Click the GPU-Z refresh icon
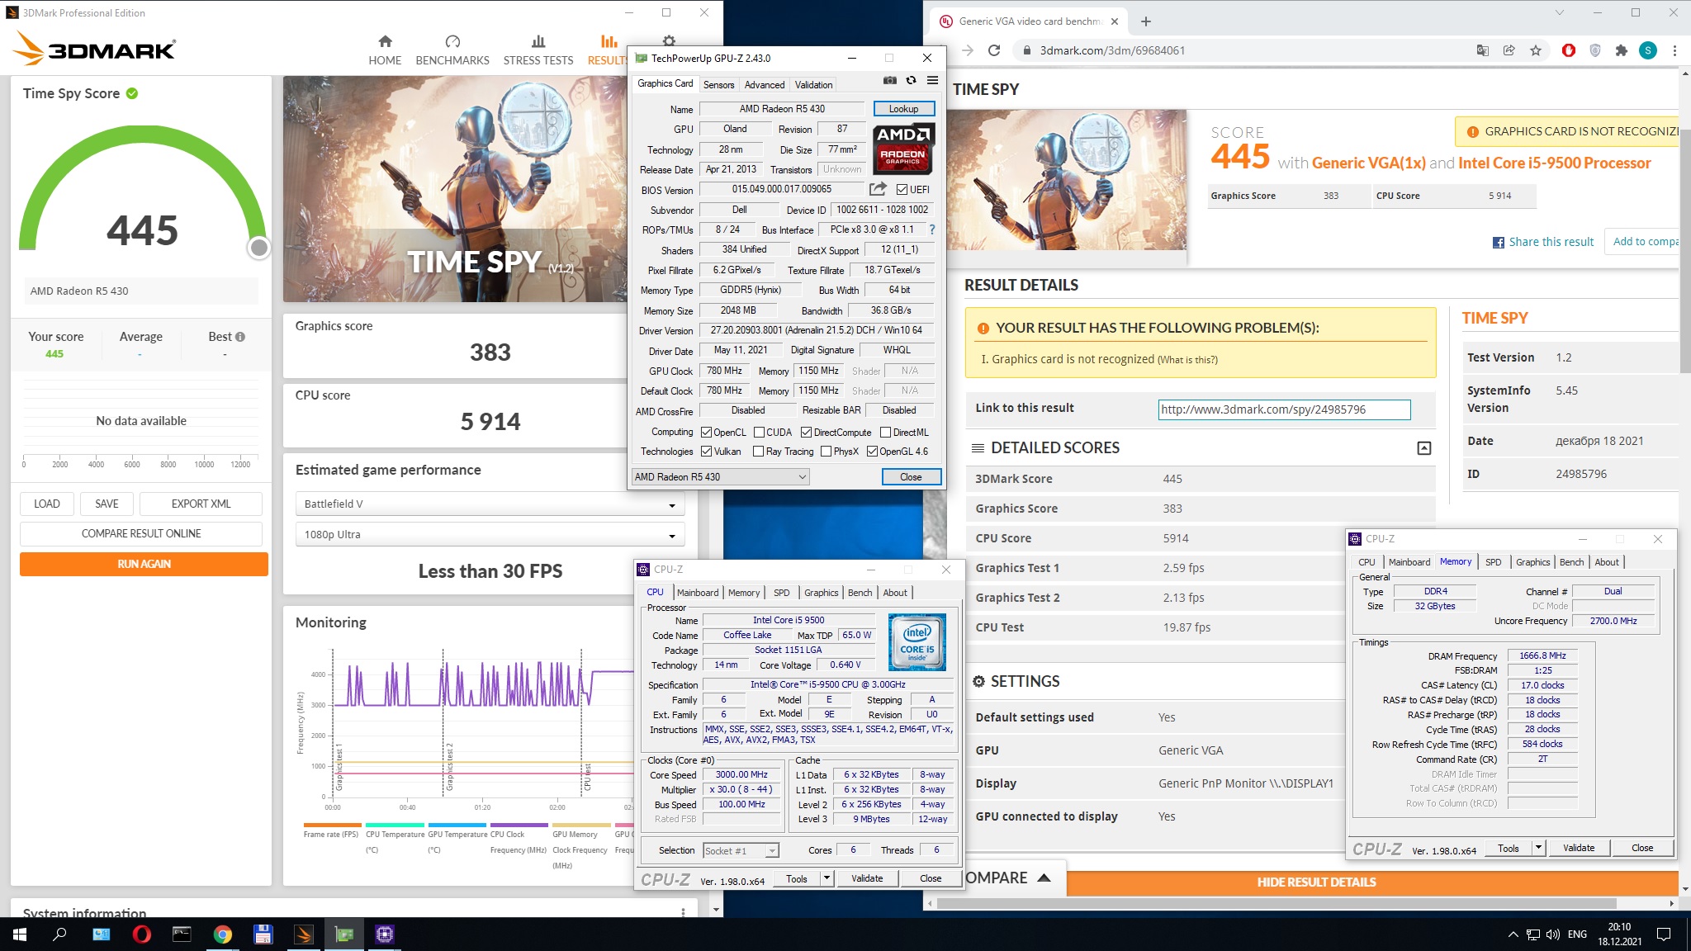Viewport: 1691px width, 951px height. (x=911, y=80)
